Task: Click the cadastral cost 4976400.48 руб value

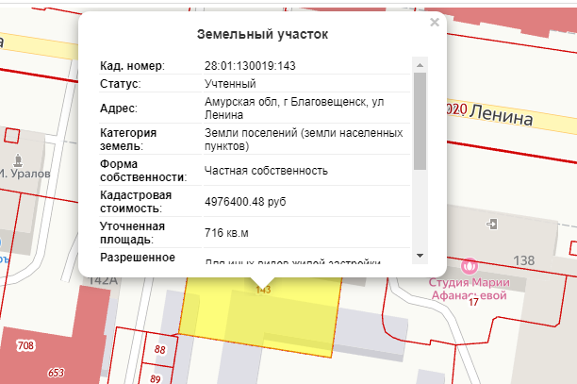Action: (250, 201)
